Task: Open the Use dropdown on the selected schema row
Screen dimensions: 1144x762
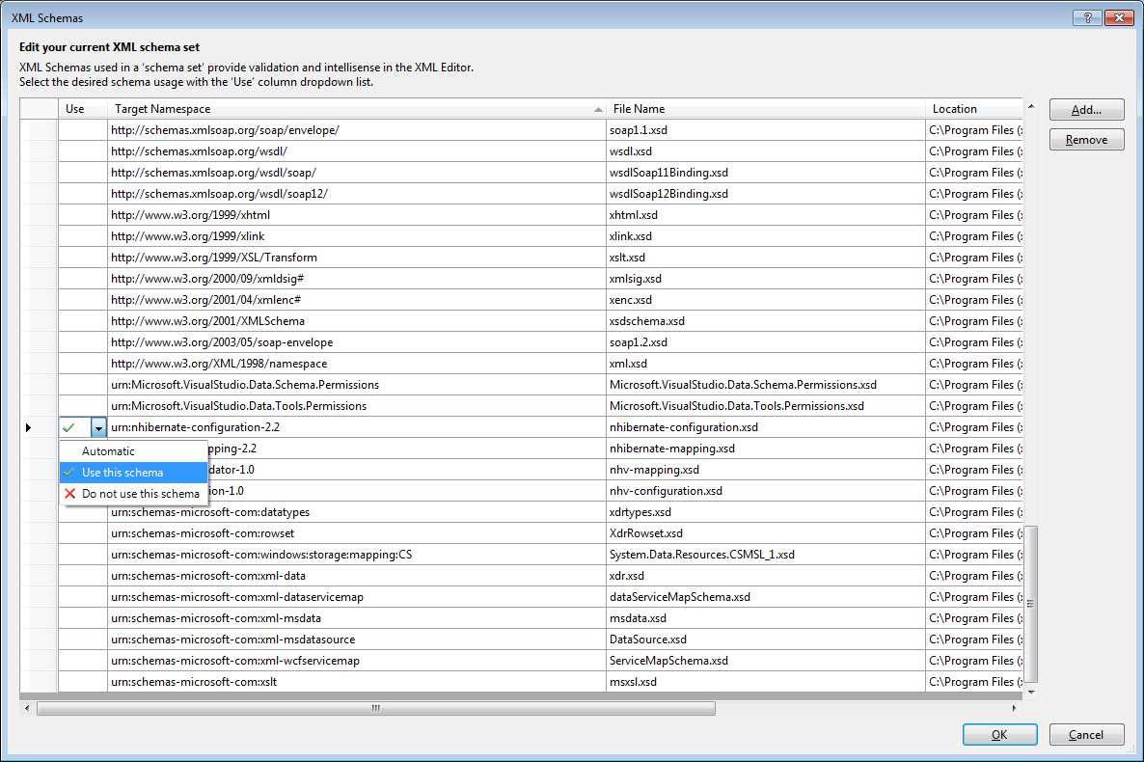Action: (x=98, y=426)
